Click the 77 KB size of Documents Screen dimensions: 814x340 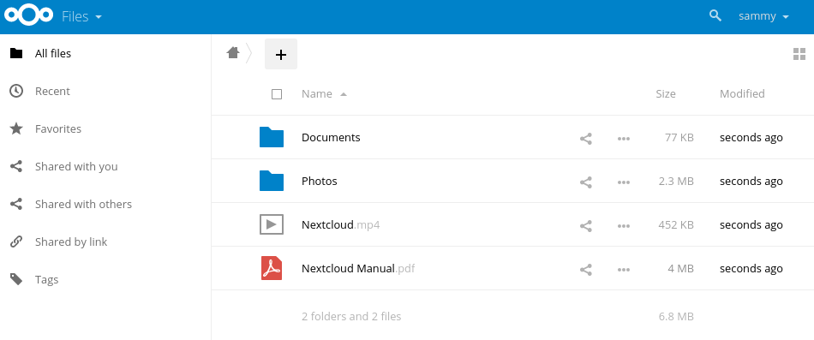pos(679,138)
